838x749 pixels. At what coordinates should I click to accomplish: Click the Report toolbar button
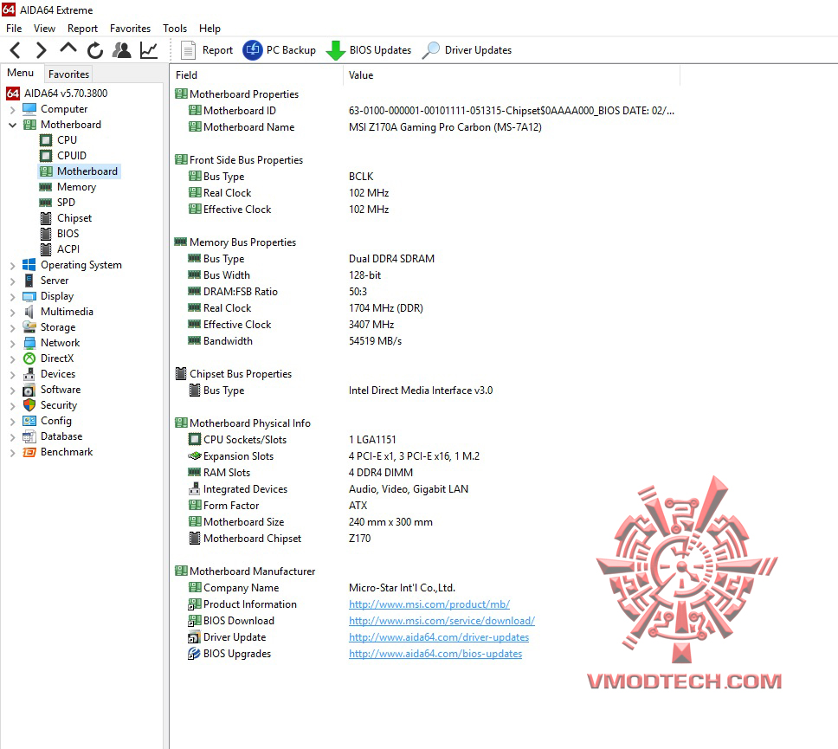point(207,50)
